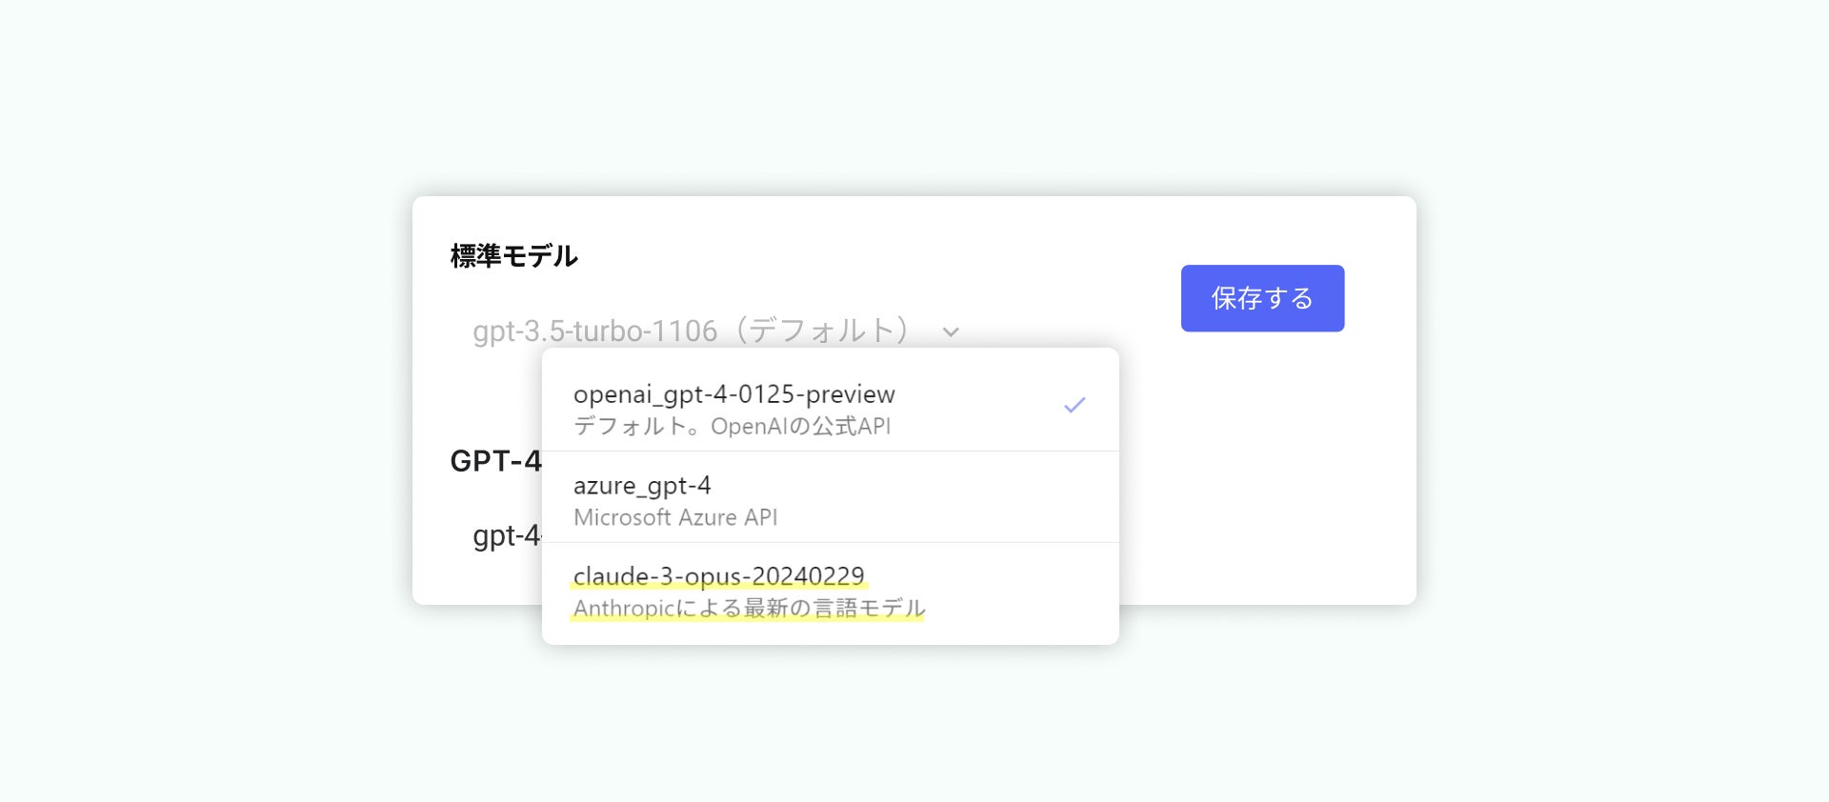Click the Anthropicによる最新の言語モデル description
Viewport: 1829px width, 802px height.
coord(749,608)
